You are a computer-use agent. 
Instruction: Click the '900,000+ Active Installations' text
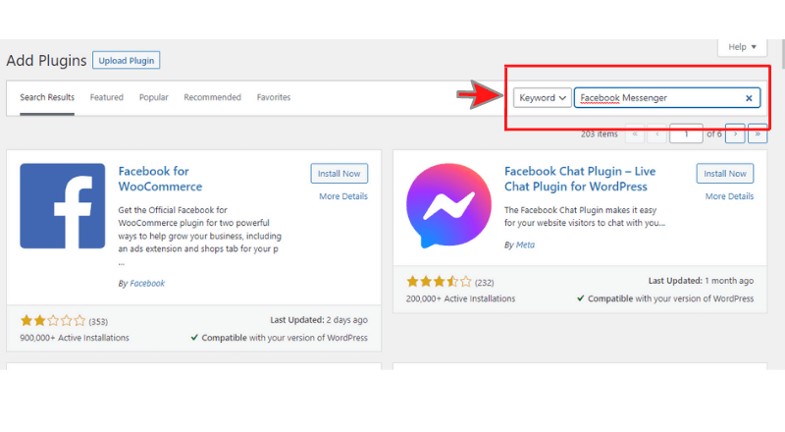click(75, 338)
